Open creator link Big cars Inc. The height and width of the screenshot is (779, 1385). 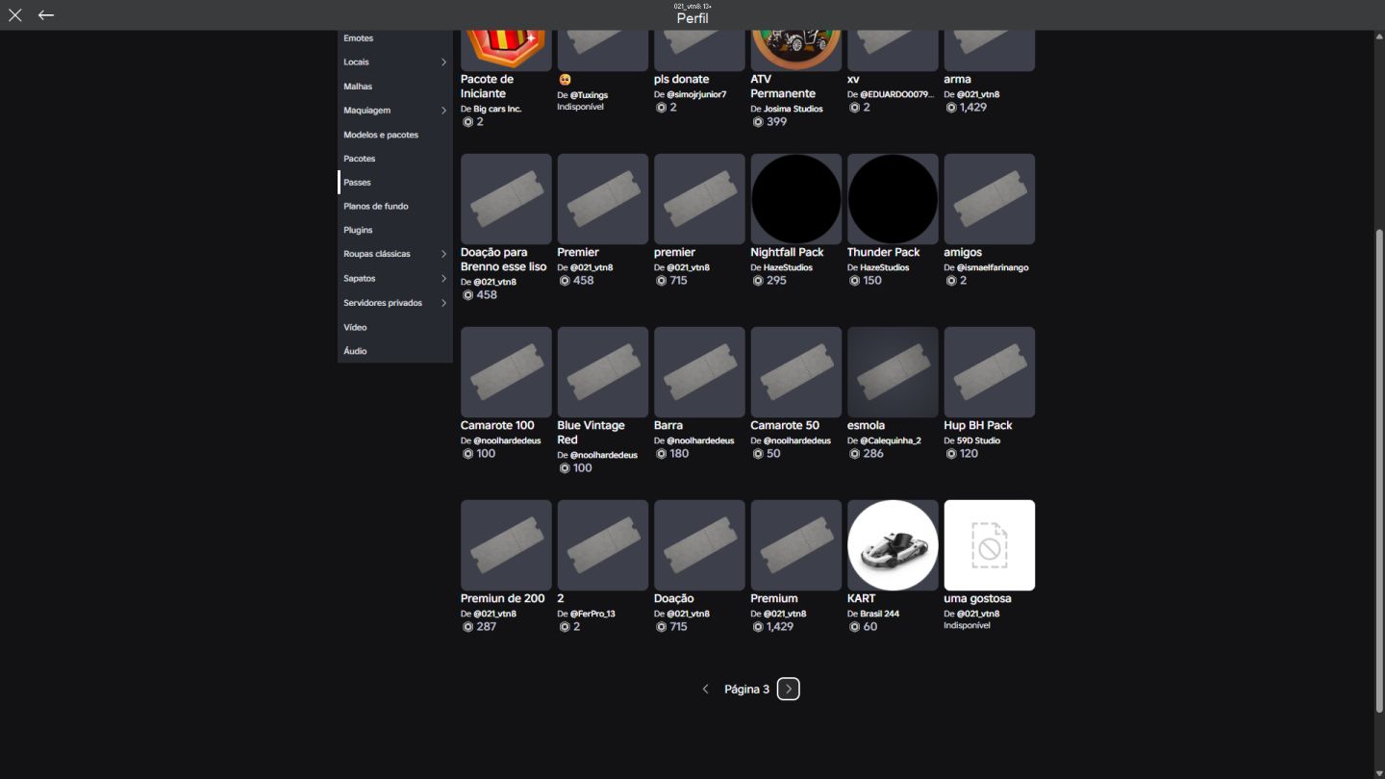(497, 109)
